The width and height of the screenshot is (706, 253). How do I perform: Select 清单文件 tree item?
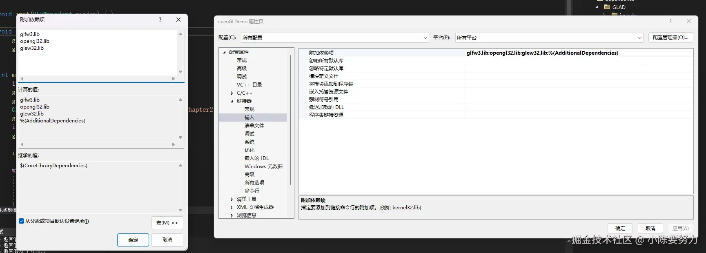(254, 126)
